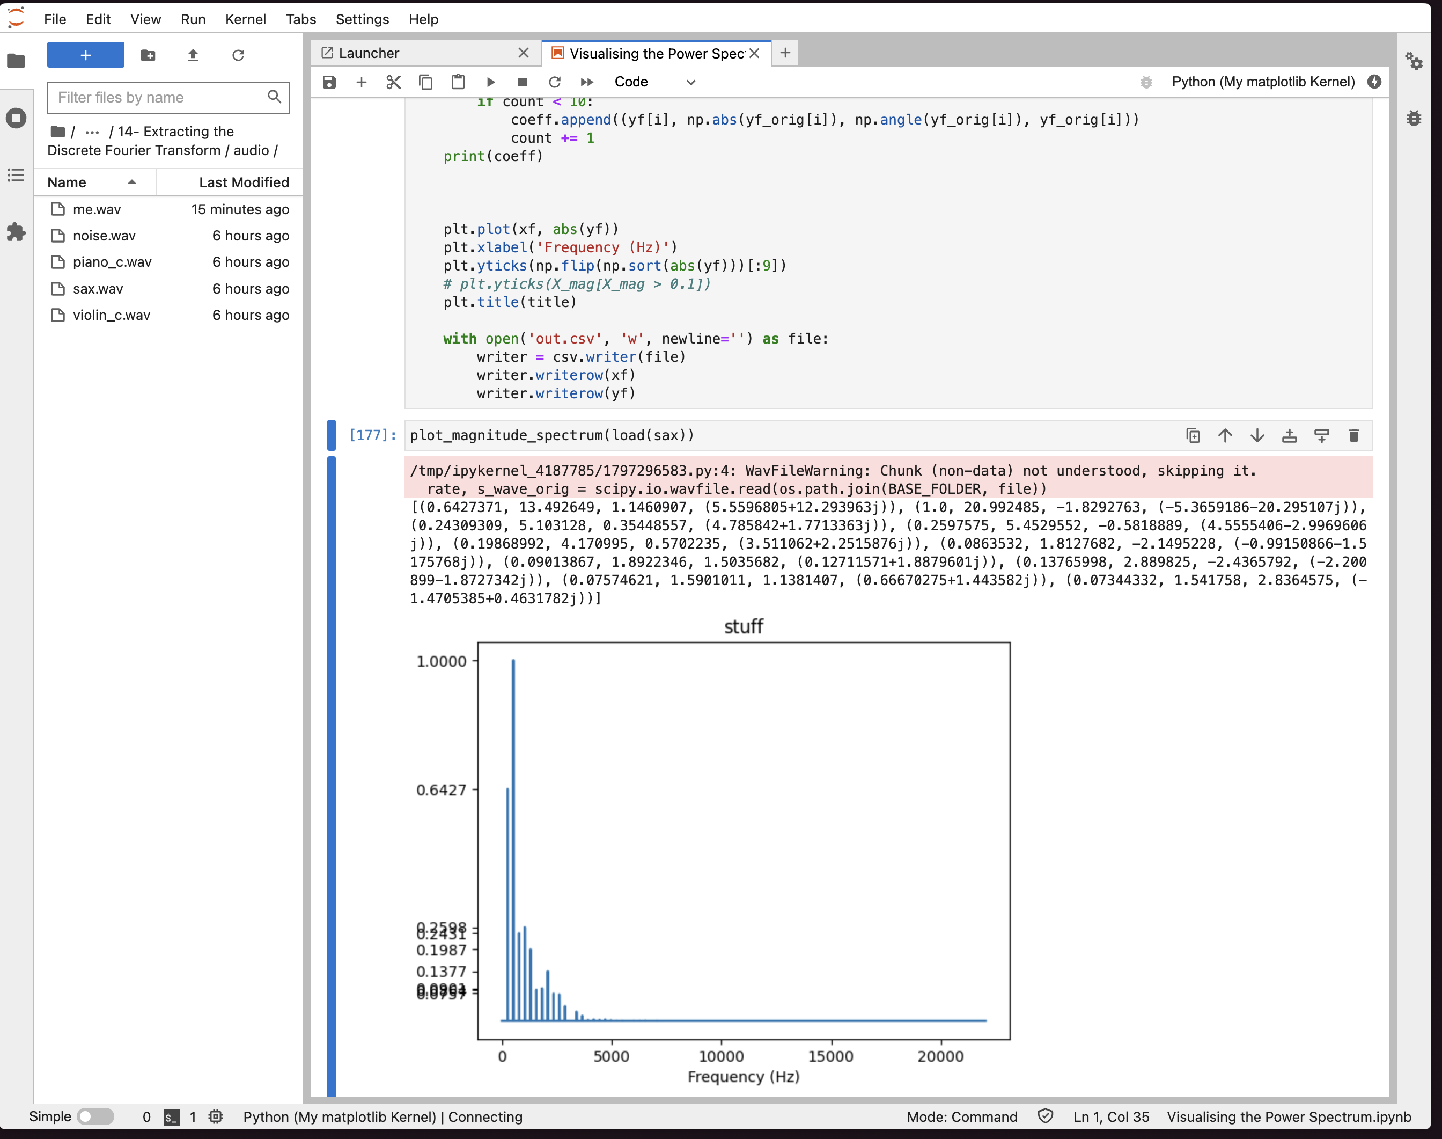Toggle Simple interface mode switch
Image resolution: width=1442 pixels, height=1139 pixels.
(x=95, y=1116)
